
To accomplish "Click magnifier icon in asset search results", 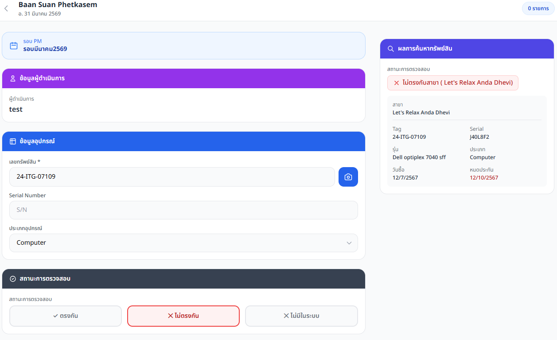I will tap(391, 49).
